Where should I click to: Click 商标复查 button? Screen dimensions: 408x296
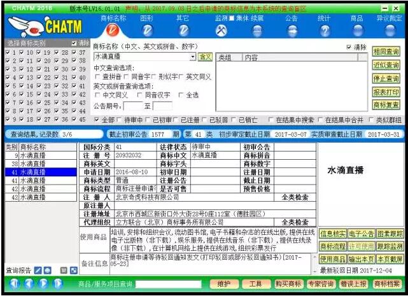[x=386, y=105]
